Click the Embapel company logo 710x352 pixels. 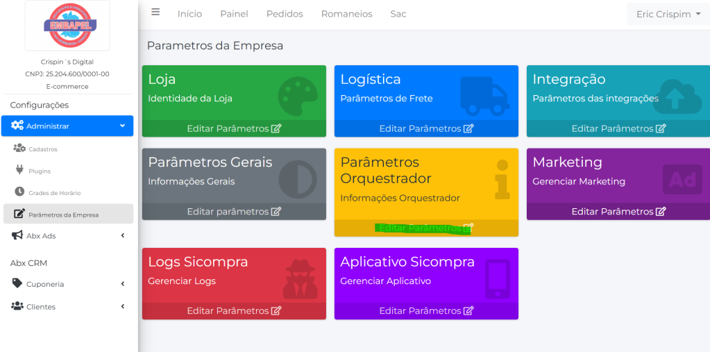(x=67, y=26)
